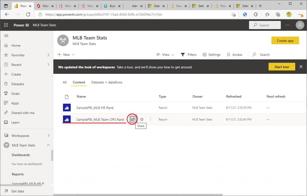
Task: Click Get data at sidebar bottom
Action: (x=17, y=191)
